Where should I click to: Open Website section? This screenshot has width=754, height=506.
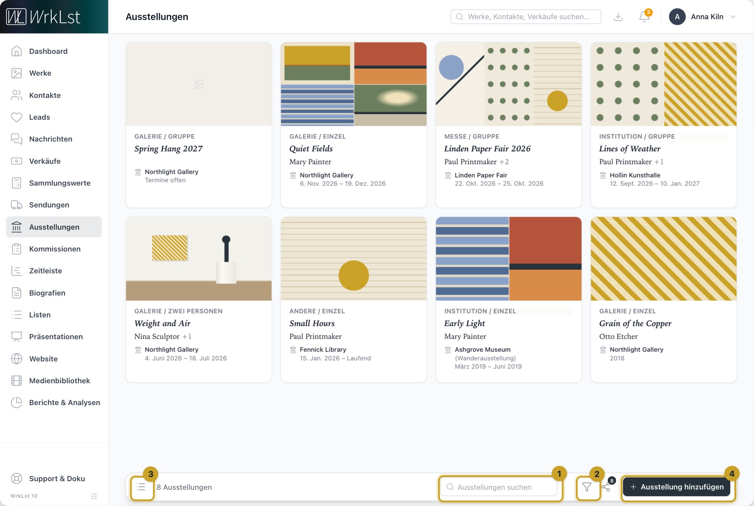click(54, 359)
